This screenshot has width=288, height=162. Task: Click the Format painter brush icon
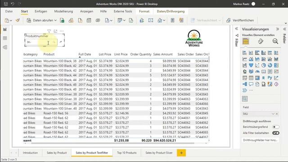coord(18,20)
